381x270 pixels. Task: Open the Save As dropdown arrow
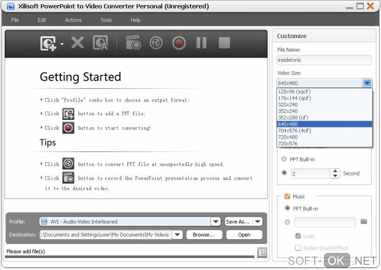coord(258,221)
